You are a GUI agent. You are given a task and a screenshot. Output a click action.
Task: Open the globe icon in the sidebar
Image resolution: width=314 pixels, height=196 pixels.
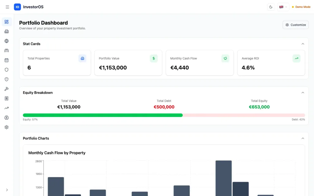coord(7,41)
